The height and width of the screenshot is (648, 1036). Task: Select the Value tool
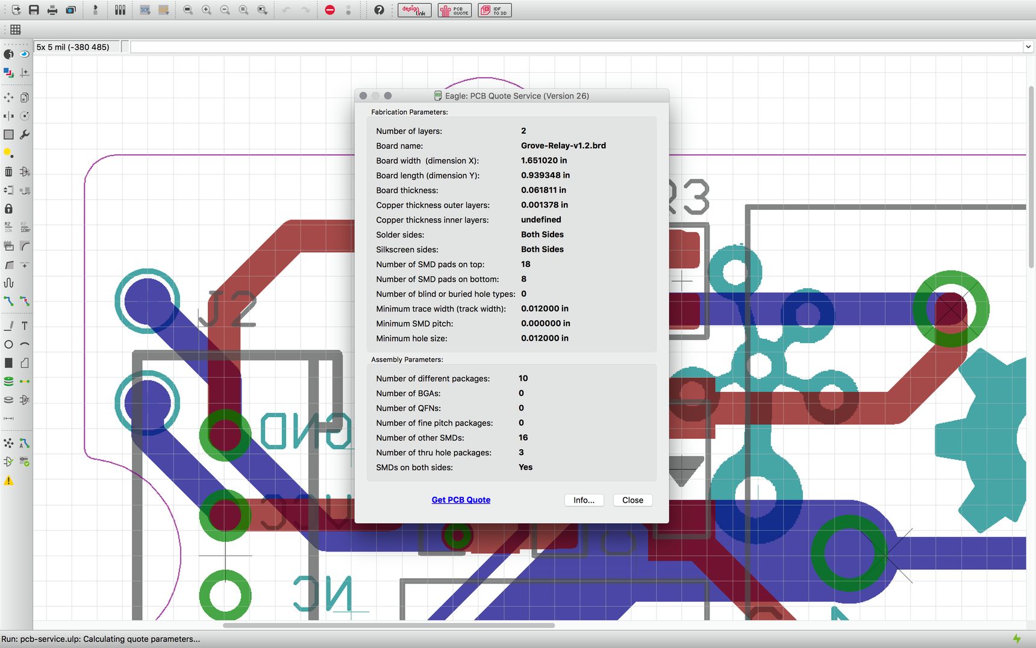[25, 227]
